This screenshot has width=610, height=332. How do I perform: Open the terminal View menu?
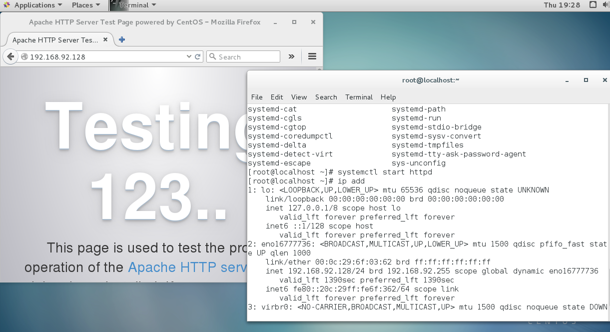[299, 97]
